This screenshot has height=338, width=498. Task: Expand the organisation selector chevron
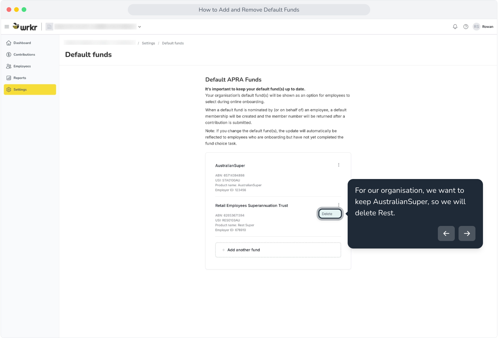[140, 27]
